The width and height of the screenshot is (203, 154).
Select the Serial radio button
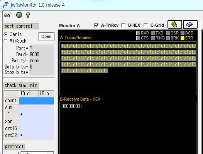[x=6, y=34]
